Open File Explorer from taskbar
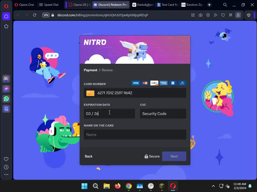This screenshot has height=192, width=257. pos(106,186)
